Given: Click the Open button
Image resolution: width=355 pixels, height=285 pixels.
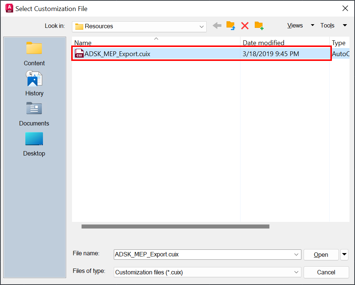Looking at the screenshot, I should tap(321, 255).
